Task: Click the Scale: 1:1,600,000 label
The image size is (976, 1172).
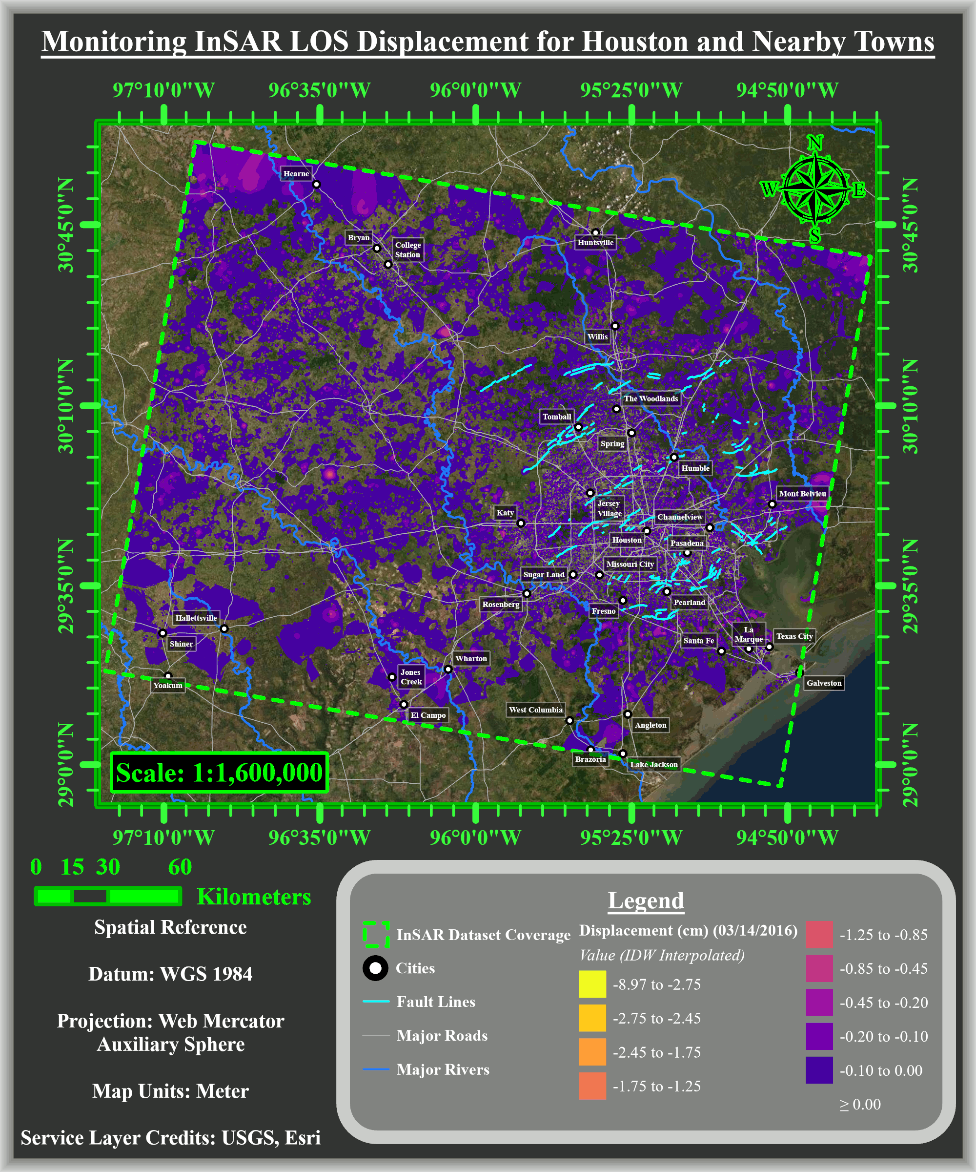Action: tap(219, 771)
